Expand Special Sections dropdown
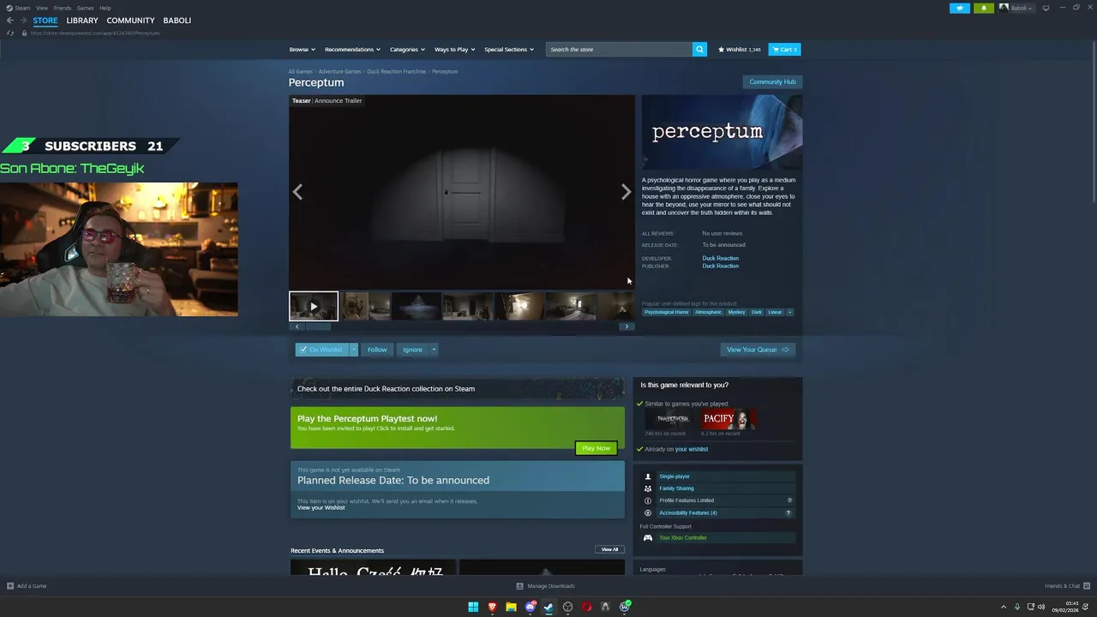The width and height of the screenshot is (1097, 617). point(509,50)
